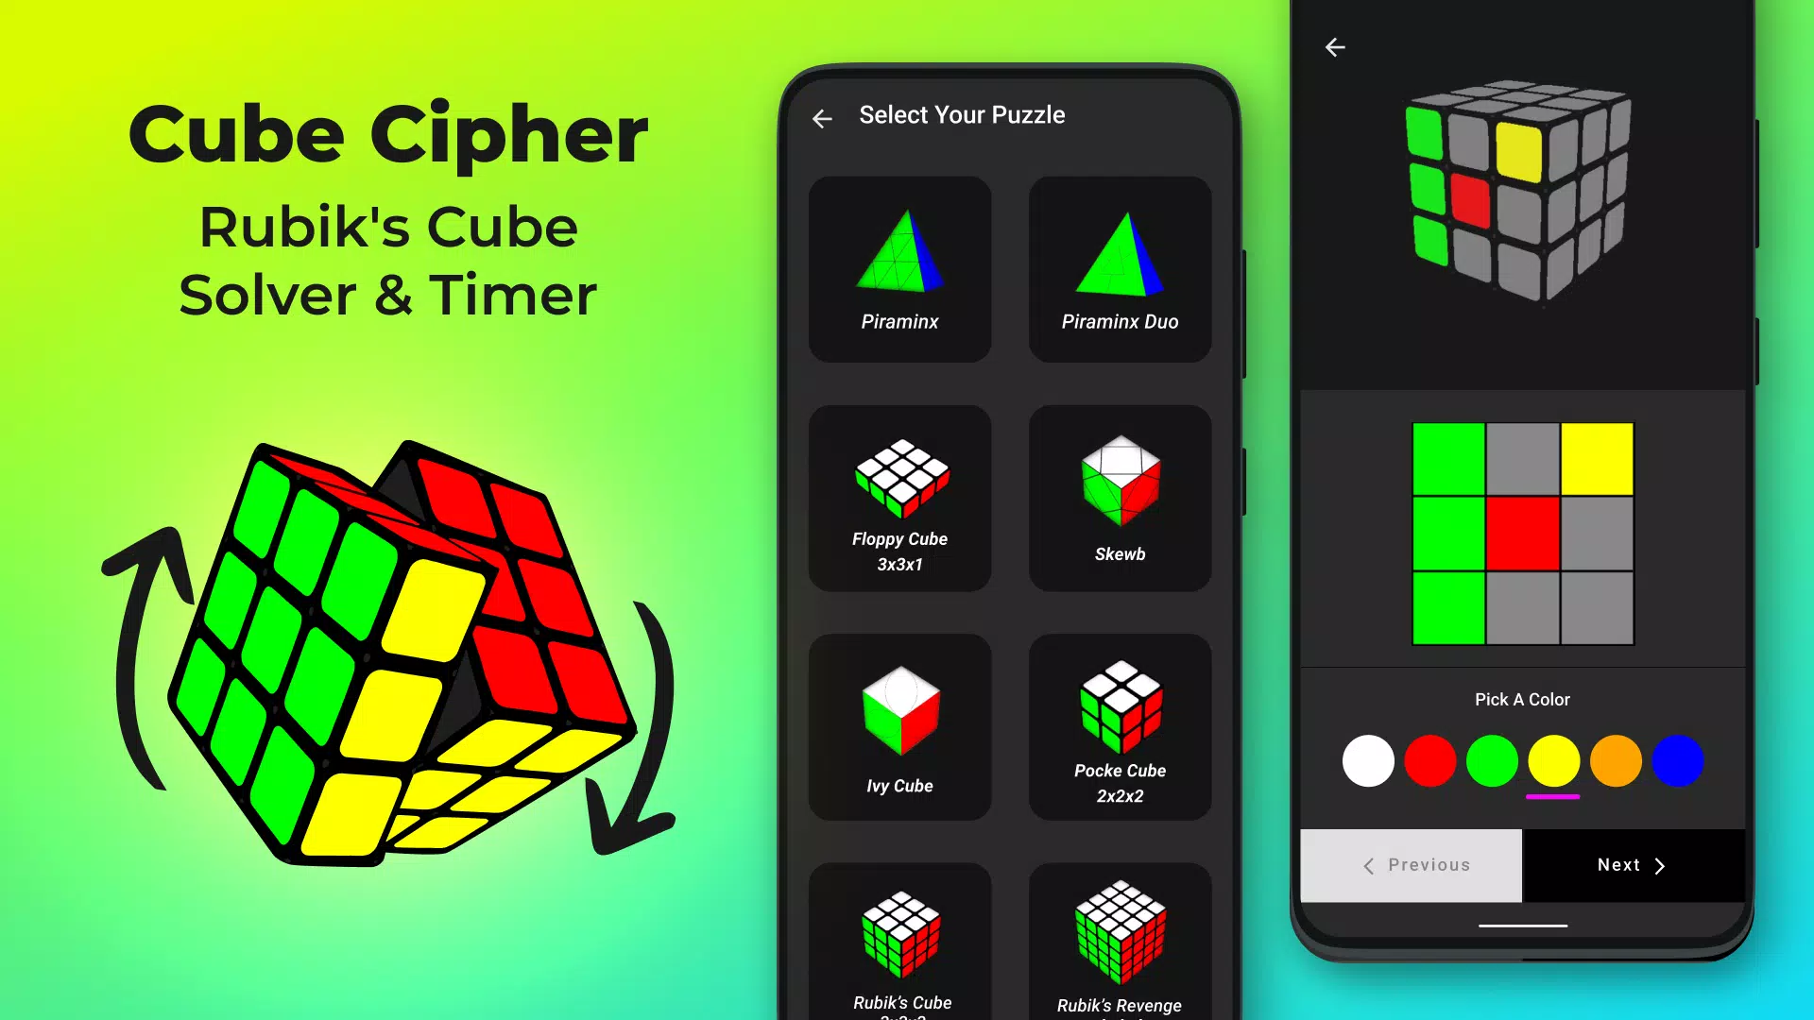Select the green color on cube face
This screenshot has width=1814, height=1020.
coord(1491,761)
